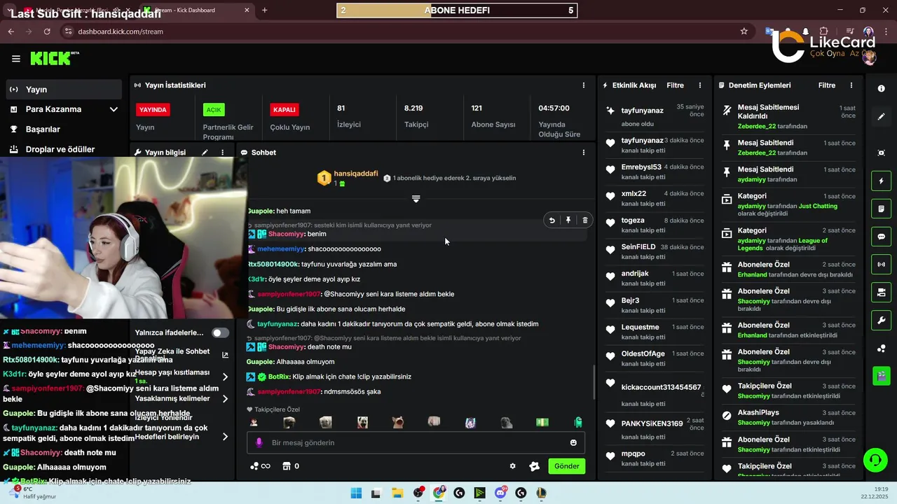
Task: Delete the highlighted Shacomiyy chat message
Action: 585,220
